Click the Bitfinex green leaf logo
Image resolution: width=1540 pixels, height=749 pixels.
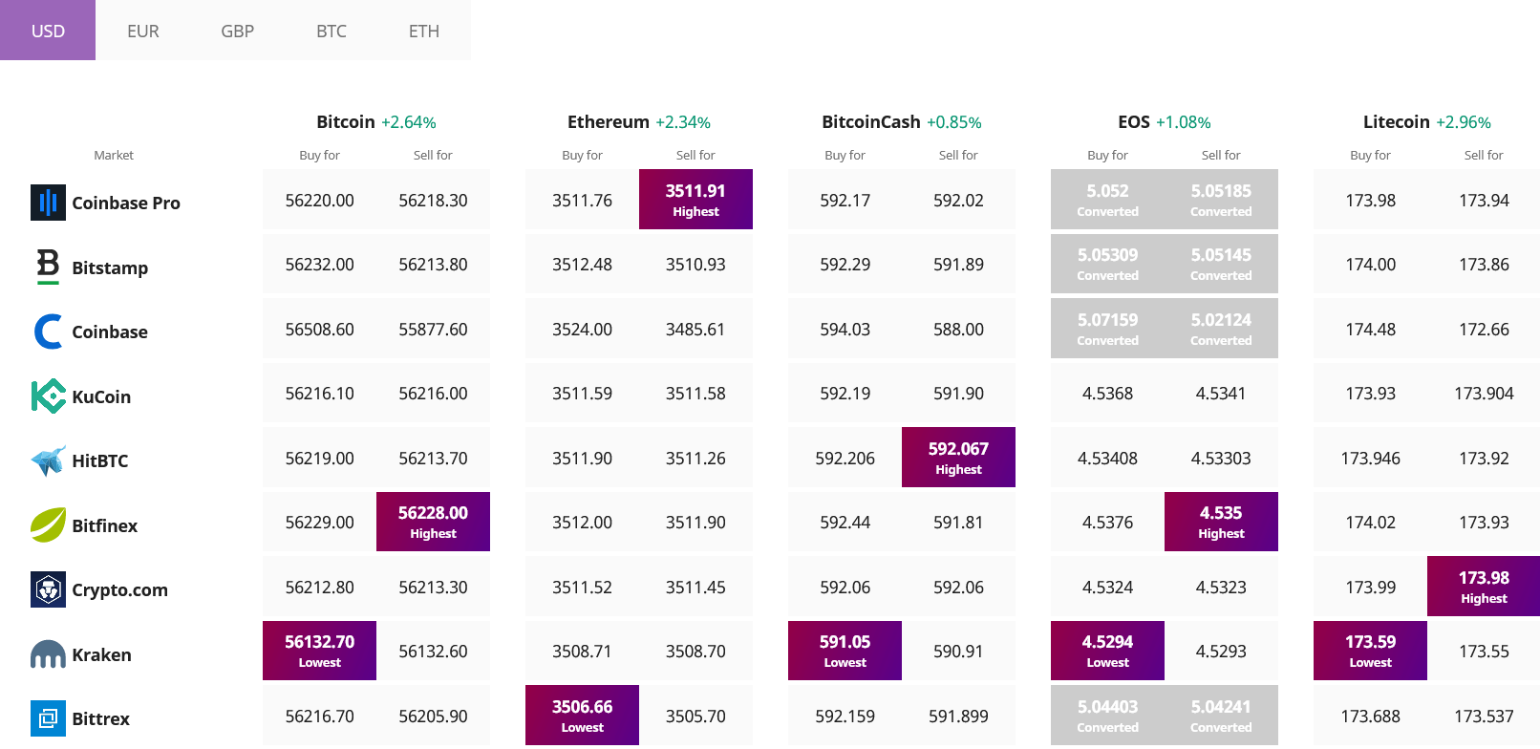click(x=48, y=524)
